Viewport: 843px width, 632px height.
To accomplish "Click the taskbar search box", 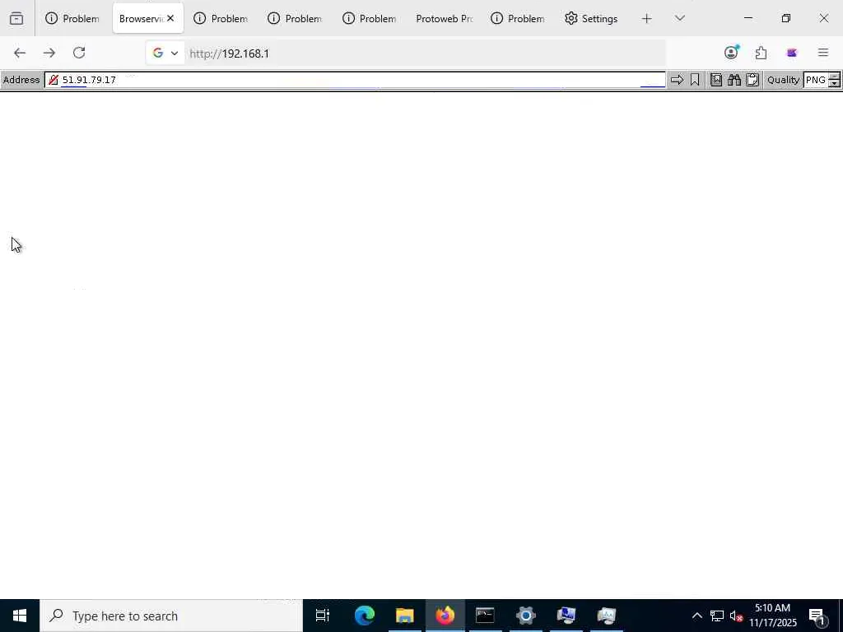I will click(x=171, y=616).
